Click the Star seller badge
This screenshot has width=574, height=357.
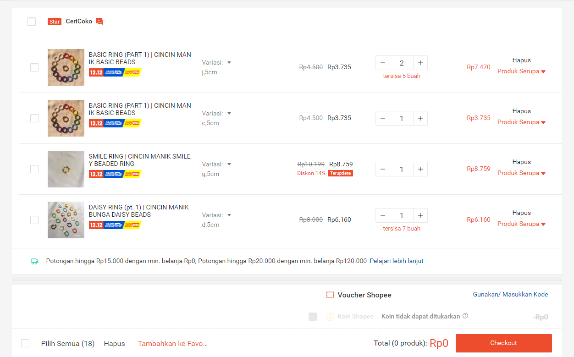[55, 22]
